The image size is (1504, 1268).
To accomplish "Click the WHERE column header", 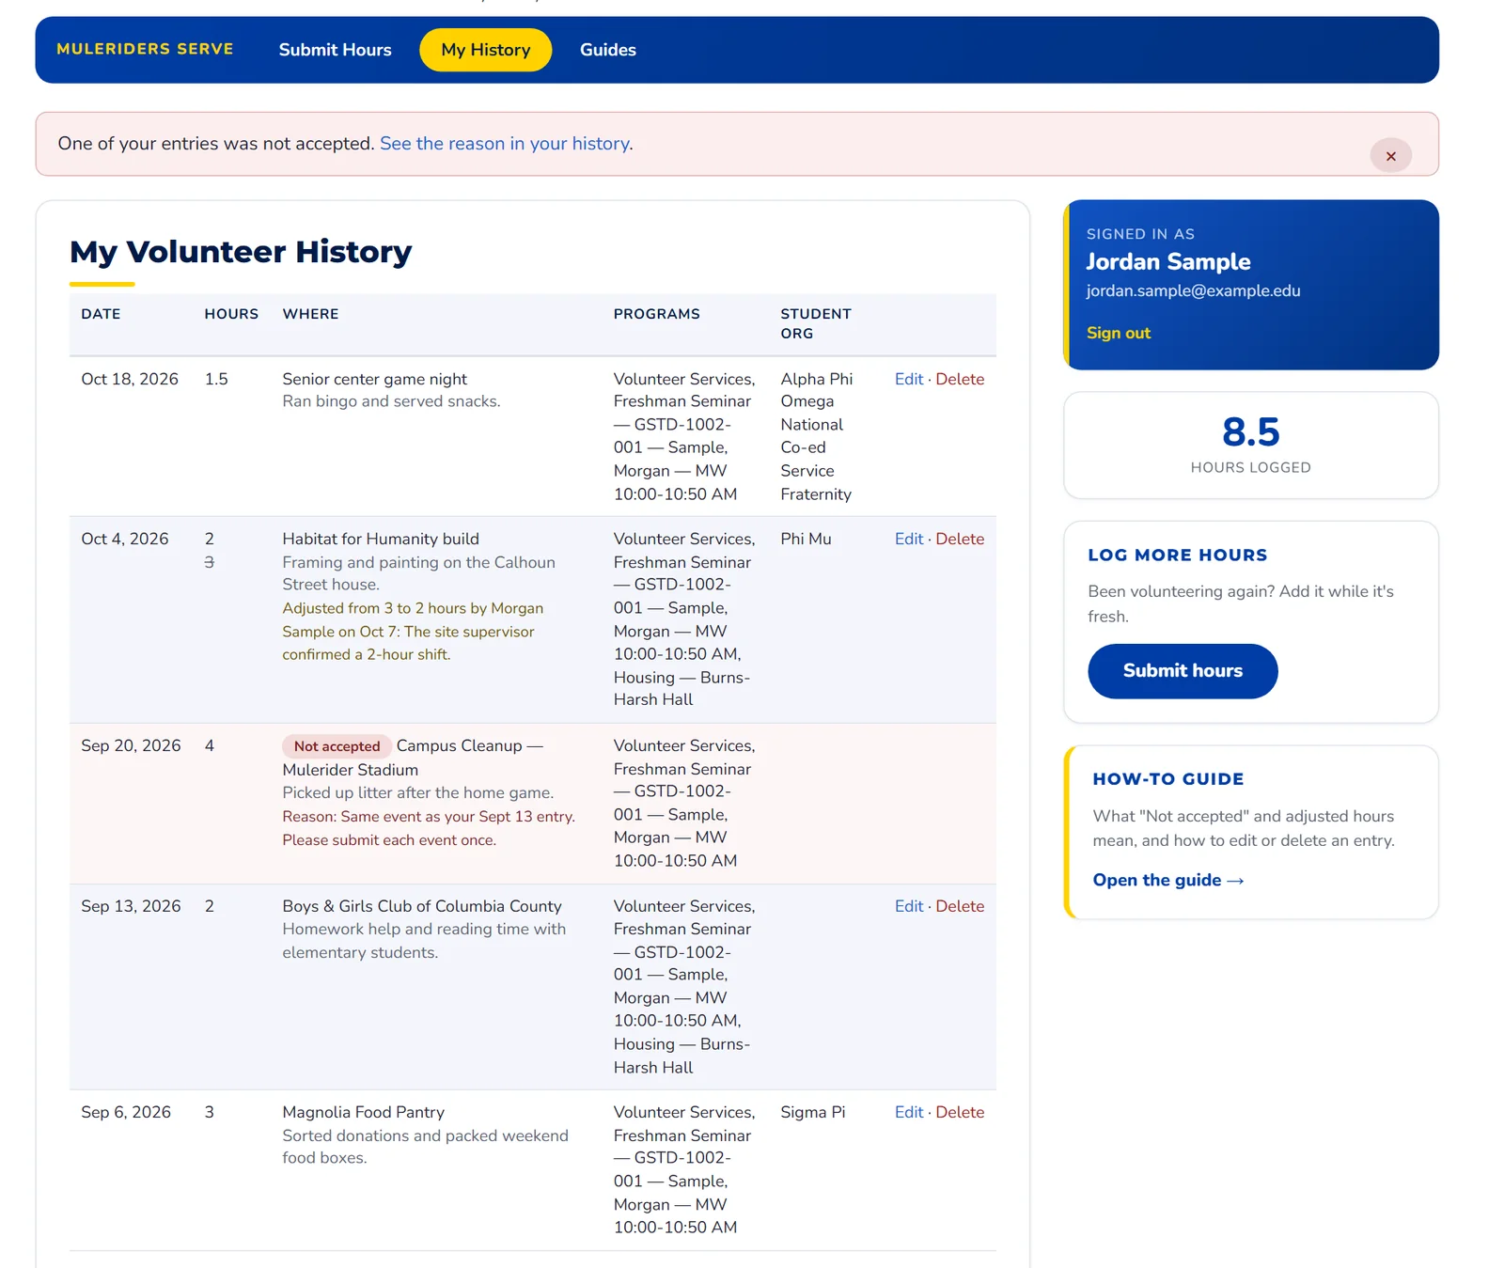I will tap(310, 314).
